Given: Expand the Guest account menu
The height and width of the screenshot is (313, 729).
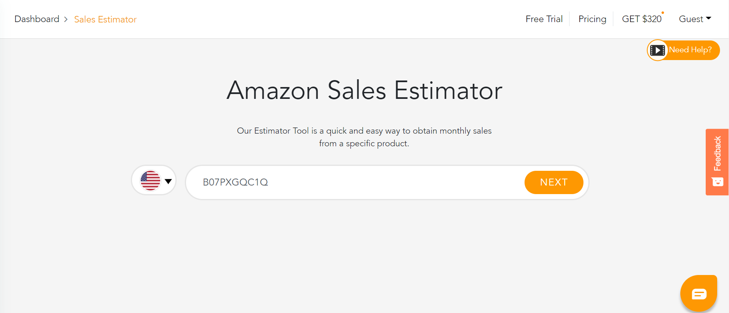Looking at the screenshot, I should pyautogui.click(x=694, y=19).
